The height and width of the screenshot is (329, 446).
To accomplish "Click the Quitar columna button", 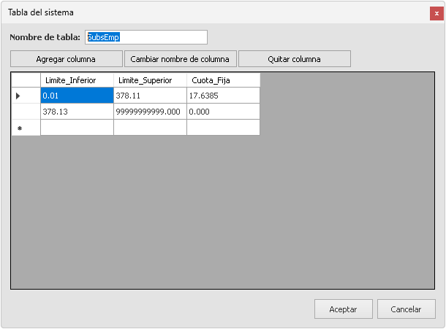I will coord(295,59).
